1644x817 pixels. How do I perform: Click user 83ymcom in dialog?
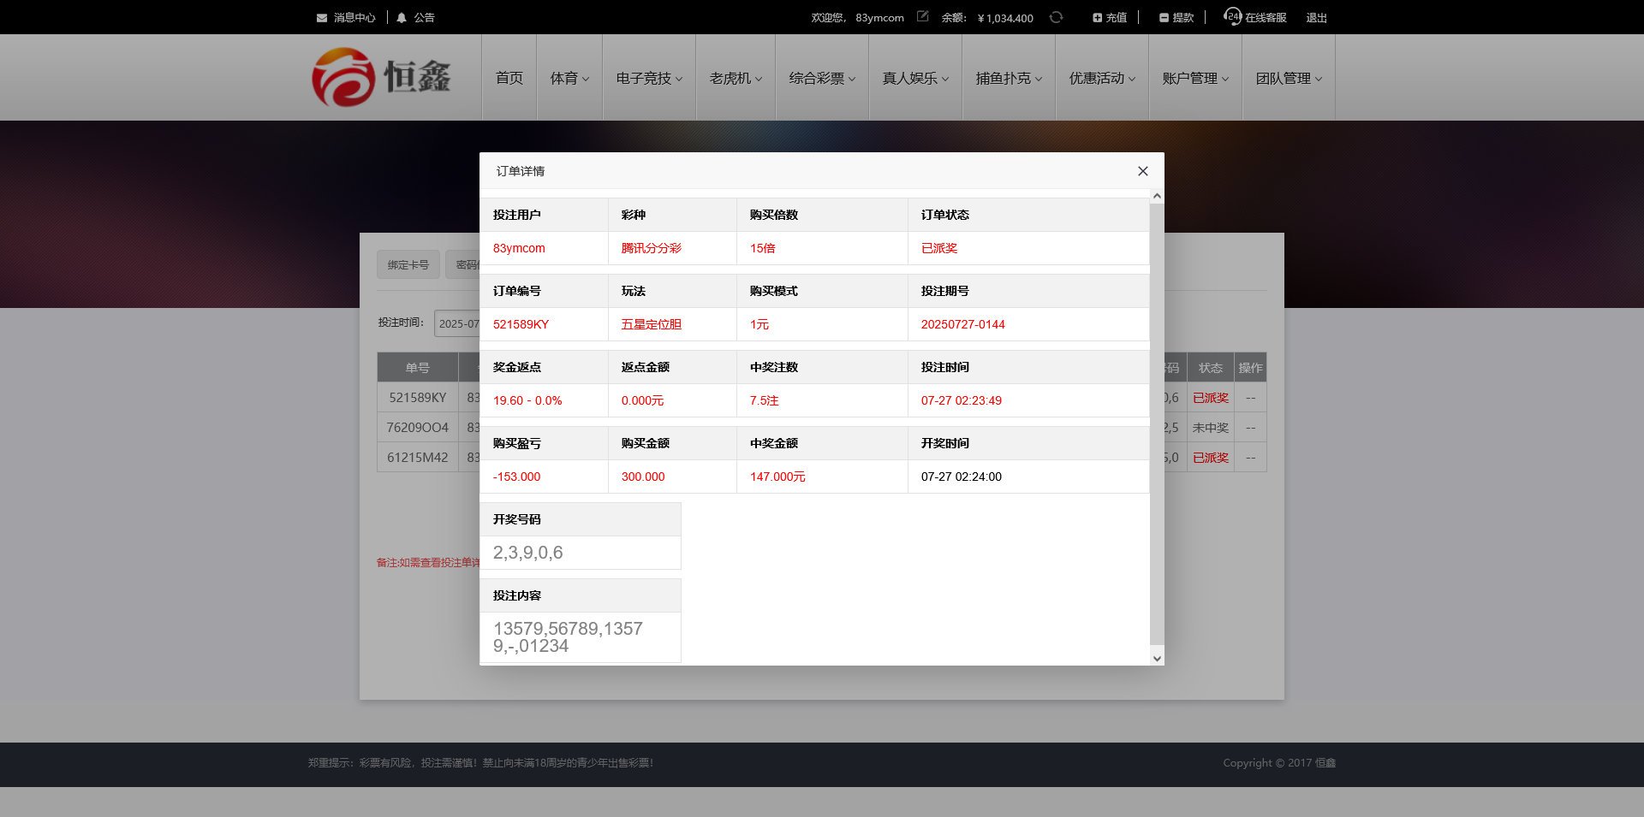coord(519,248)
